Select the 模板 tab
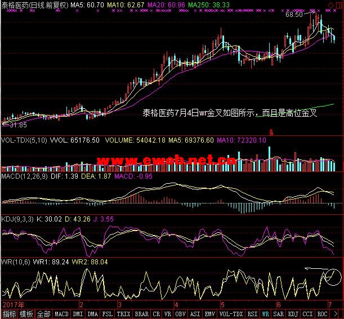The height and width of the screenshot is (319, 344). [26, 314]
